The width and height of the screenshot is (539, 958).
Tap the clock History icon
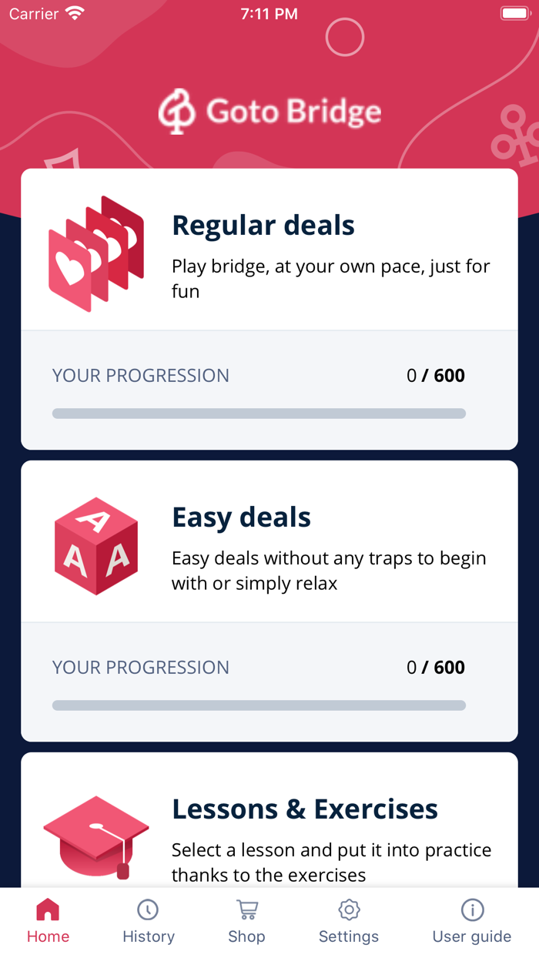click(148, 910)
